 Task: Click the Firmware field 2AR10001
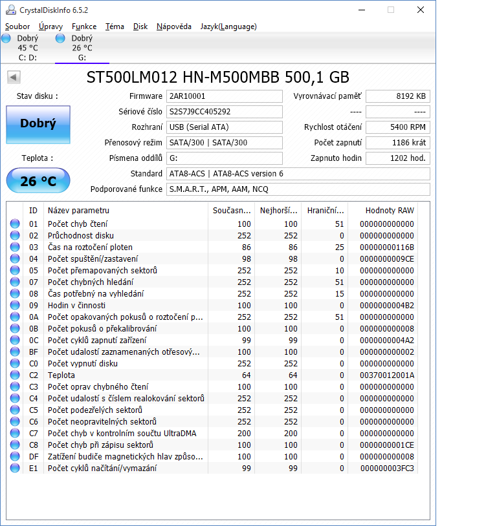[224, 96]
